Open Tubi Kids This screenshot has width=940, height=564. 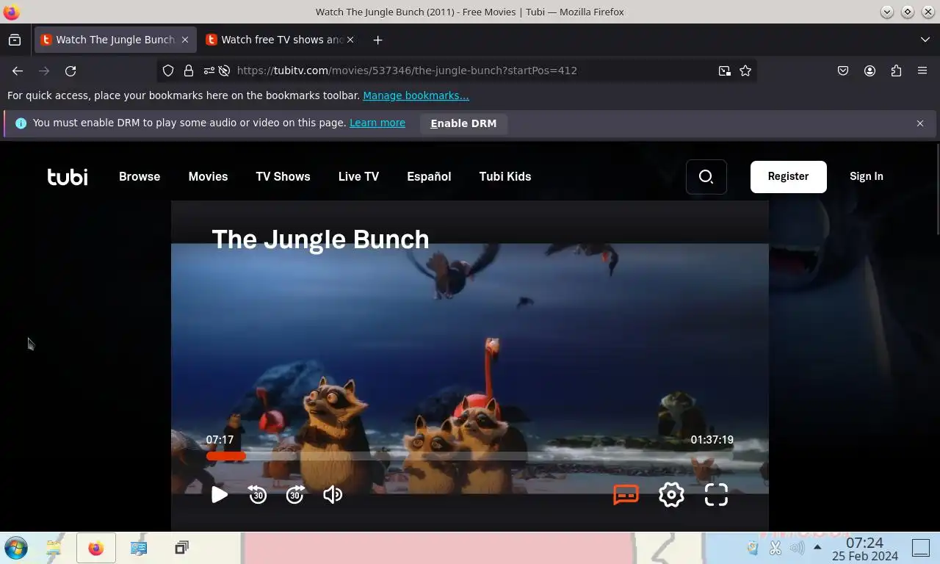pyautogui.click(x=505, y=177)
